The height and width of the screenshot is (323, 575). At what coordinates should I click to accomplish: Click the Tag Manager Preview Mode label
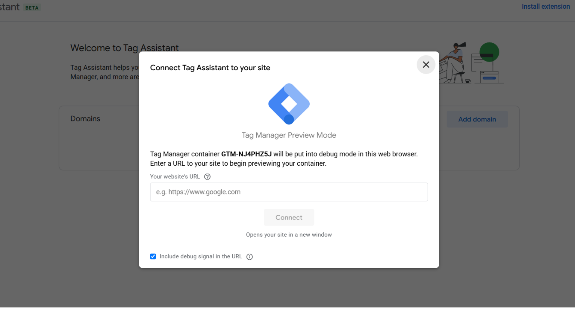coord(289,135)
